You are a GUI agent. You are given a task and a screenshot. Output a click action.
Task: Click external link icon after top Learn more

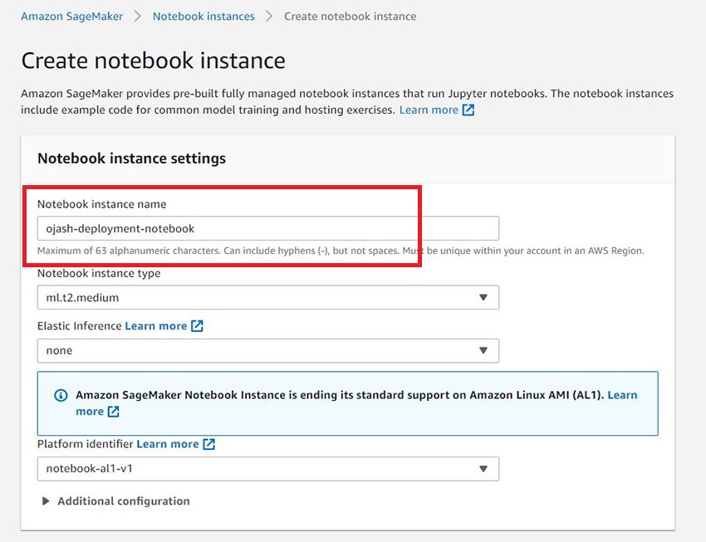pyautogui.click(x=468, y=110)
